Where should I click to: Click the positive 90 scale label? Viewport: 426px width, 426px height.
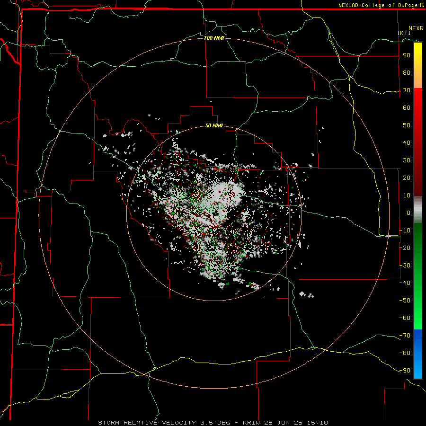click(x=407, y=55)
